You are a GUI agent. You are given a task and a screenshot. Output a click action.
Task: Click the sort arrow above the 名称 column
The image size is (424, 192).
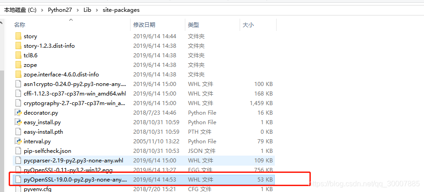pos(71,20)
